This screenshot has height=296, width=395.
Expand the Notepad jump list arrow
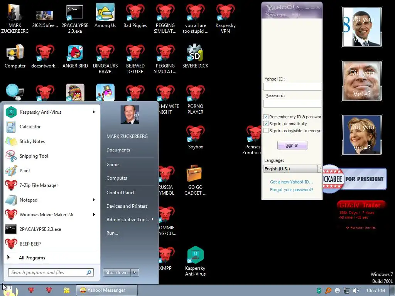(94, 200)
